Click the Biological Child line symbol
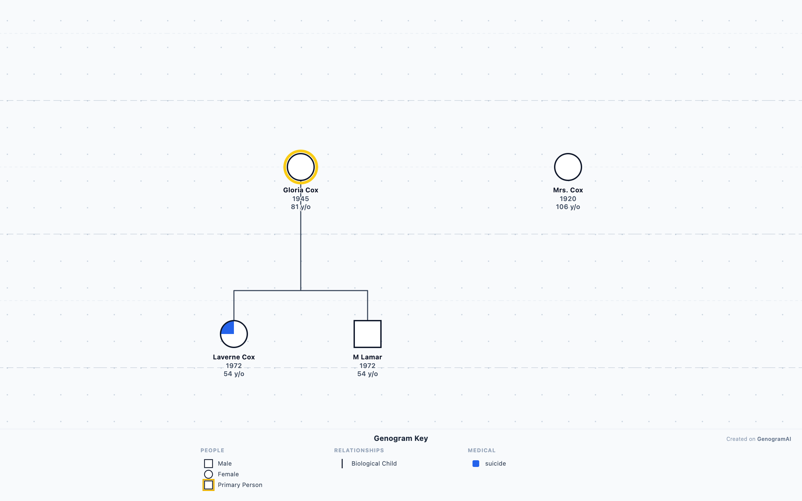 342,464
